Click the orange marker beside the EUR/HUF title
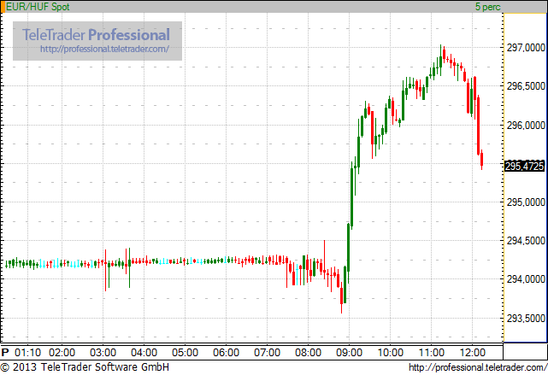 click(3, 7)
